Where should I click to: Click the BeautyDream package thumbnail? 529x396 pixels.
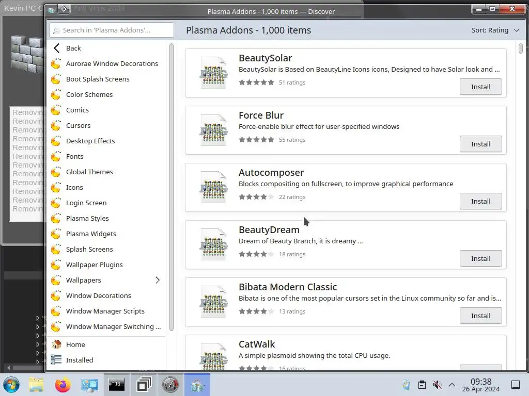click(x=213, y=244)
